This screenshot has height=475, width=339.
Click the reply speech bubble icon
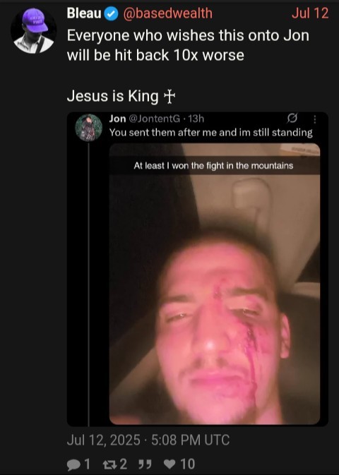(73, 464)
